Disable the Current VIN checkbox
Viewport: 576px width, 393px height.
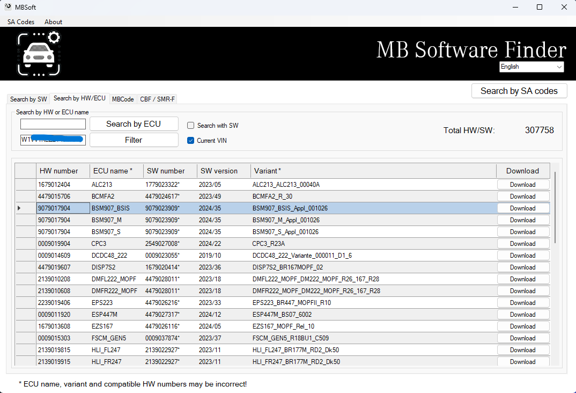click(x=190, y=140)
